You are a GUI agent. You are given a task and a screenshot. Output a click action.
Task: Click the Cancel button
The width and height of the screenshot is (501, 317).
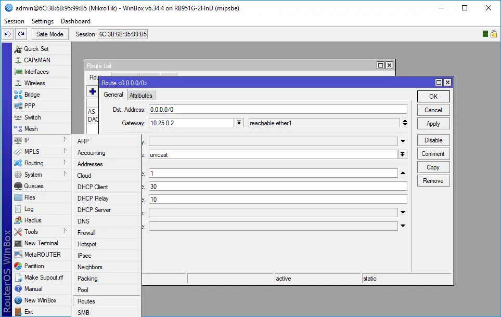433,110
